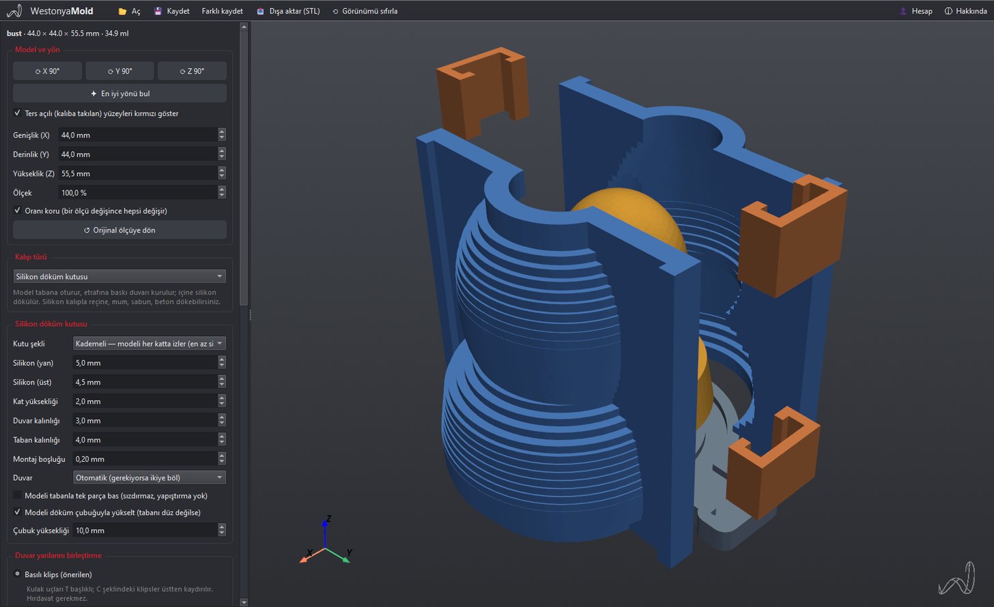This screenshot has width=994, height=607.
Task: Rotate the model X 90°
Action: click(x=47, y=71)
